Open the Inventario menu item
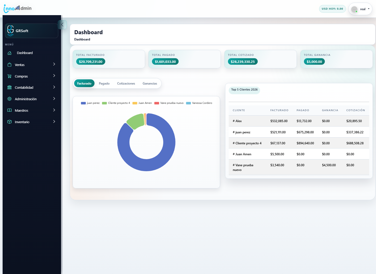This screenshot has width=376, height=274. tap(22, 122)
